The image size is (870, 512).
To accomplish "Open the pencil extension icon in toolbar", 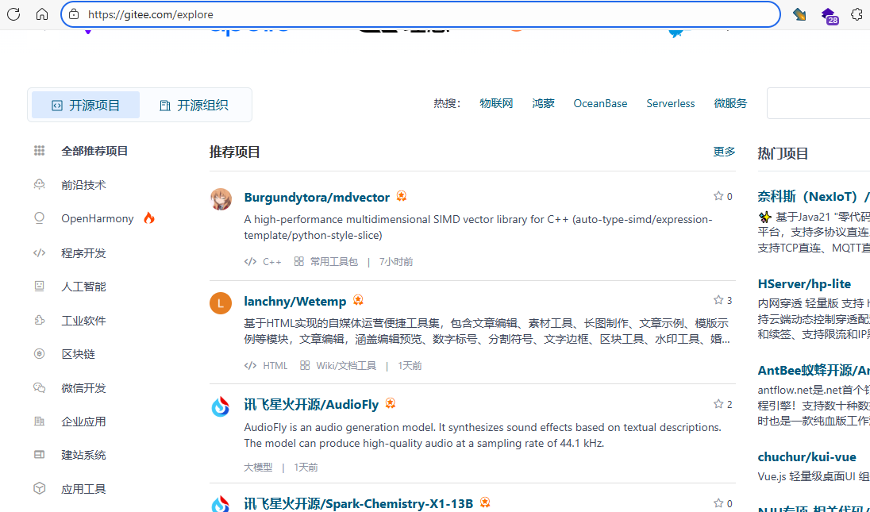I will click(799, 14).
